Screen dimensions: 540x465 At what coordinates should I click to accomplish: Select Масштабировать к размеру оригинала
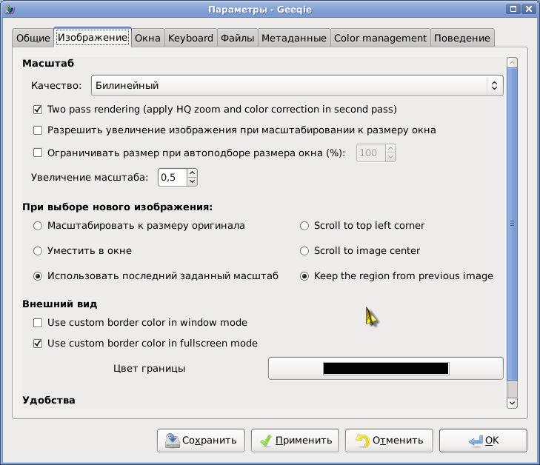38,226
